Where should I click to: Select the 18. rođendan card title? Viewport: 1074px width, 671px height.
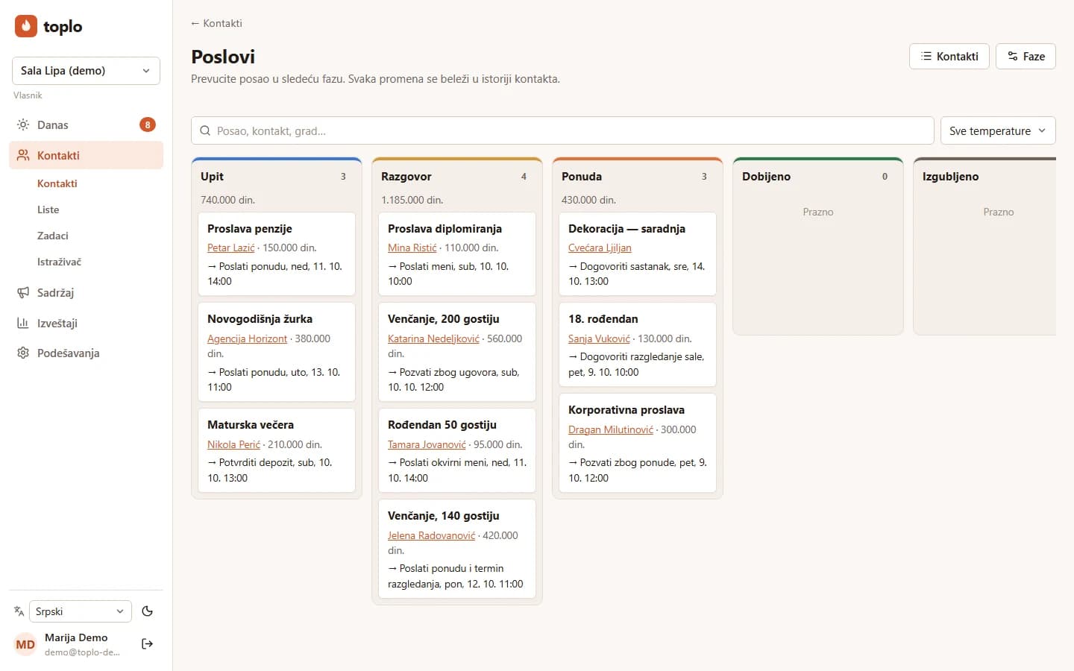coord(603,319)
